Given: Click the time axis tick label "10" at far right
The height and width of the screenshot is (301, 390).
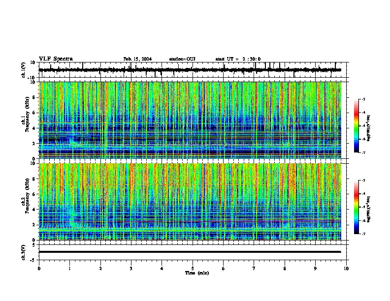Looking at the screenshot, I should point(346,269).
